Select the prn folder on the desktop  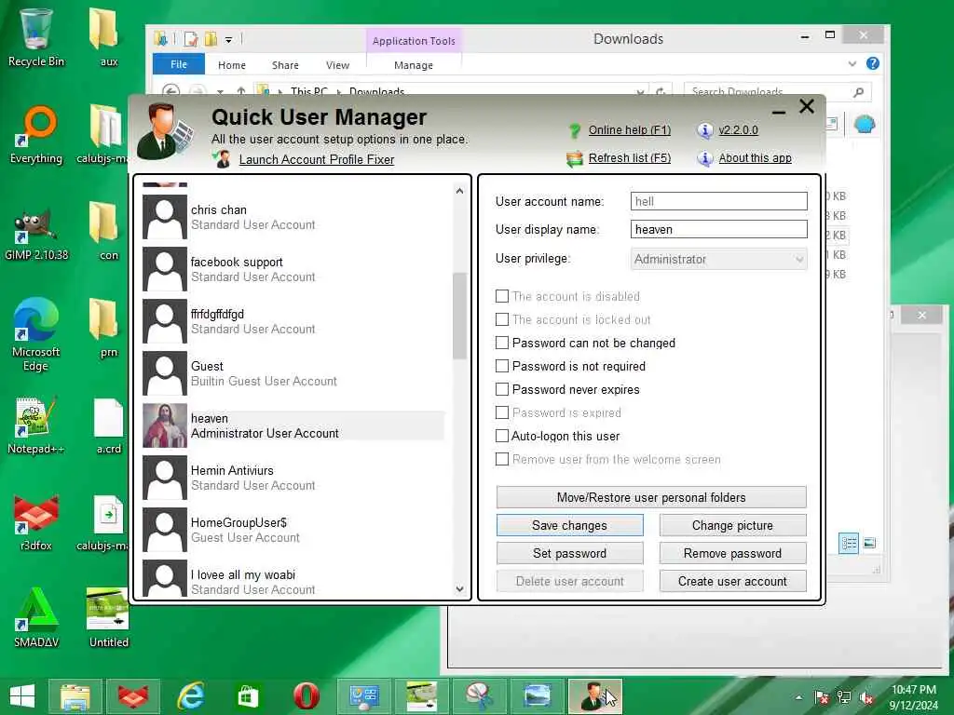pyautogui.click(x=108, y=329)
